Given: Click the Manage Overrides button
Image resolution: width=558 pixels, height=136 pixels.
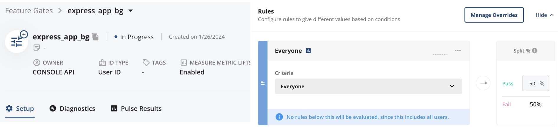Looking at the screenshot, I should click(x=494, y=15).
